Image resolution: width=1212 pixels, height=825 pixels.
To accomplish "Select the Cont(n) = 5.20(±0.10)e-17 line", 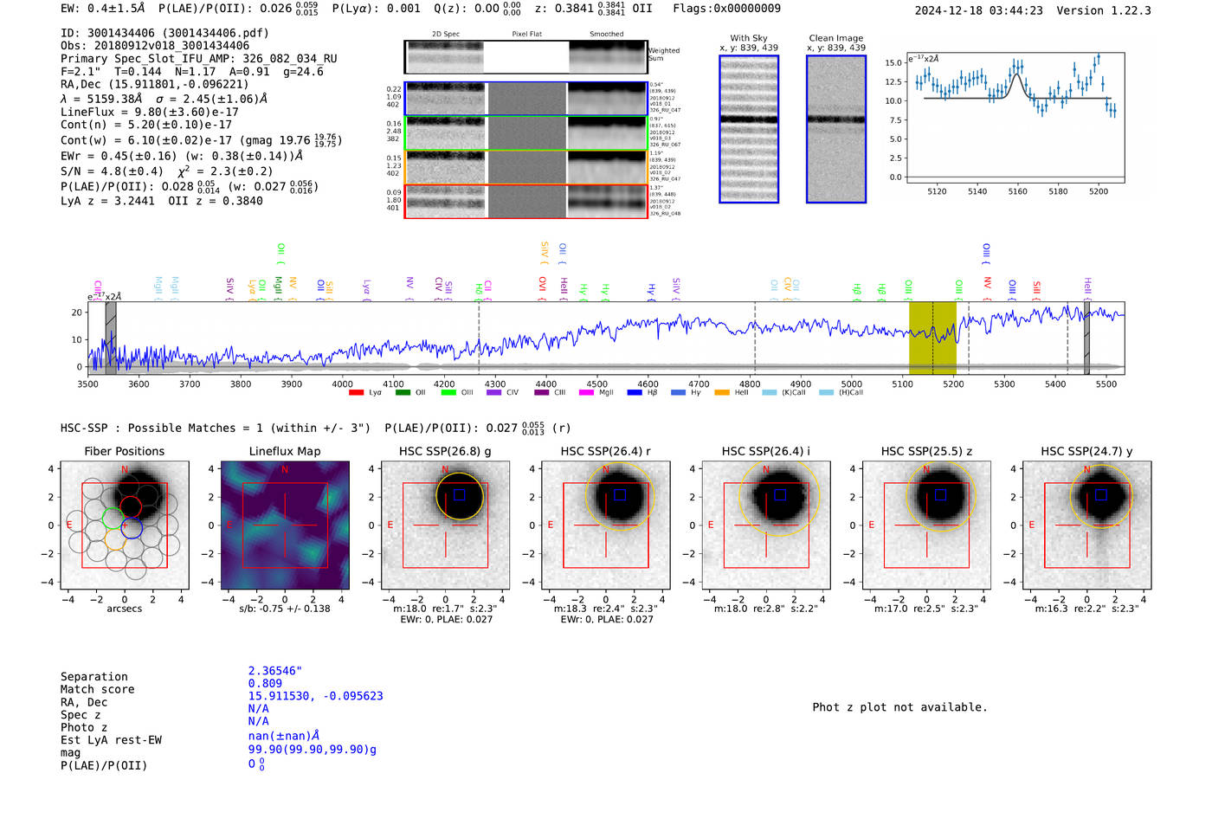I will (146, 125).
